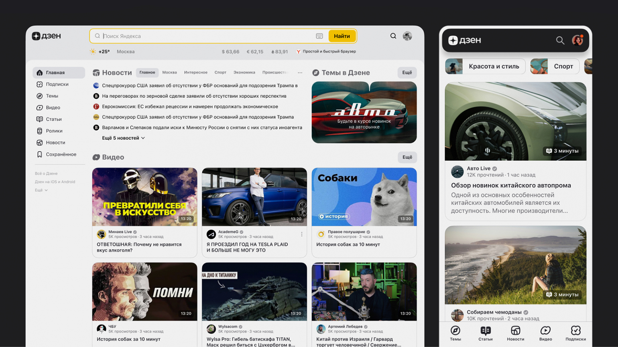Click the oil price indicator 83,91

[x=280, y=52]
